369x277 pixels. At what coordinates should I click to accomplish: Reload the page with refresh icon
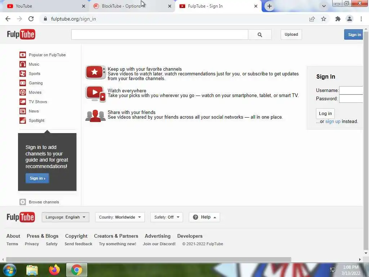(31, 19)
